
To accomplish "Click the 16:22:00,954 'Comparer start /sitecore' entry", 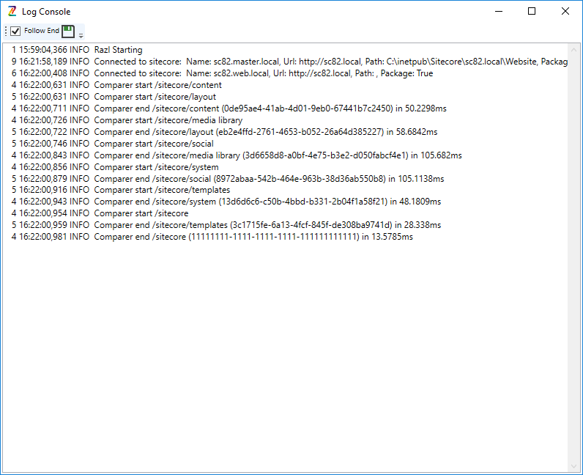I will tap(100, 213).
